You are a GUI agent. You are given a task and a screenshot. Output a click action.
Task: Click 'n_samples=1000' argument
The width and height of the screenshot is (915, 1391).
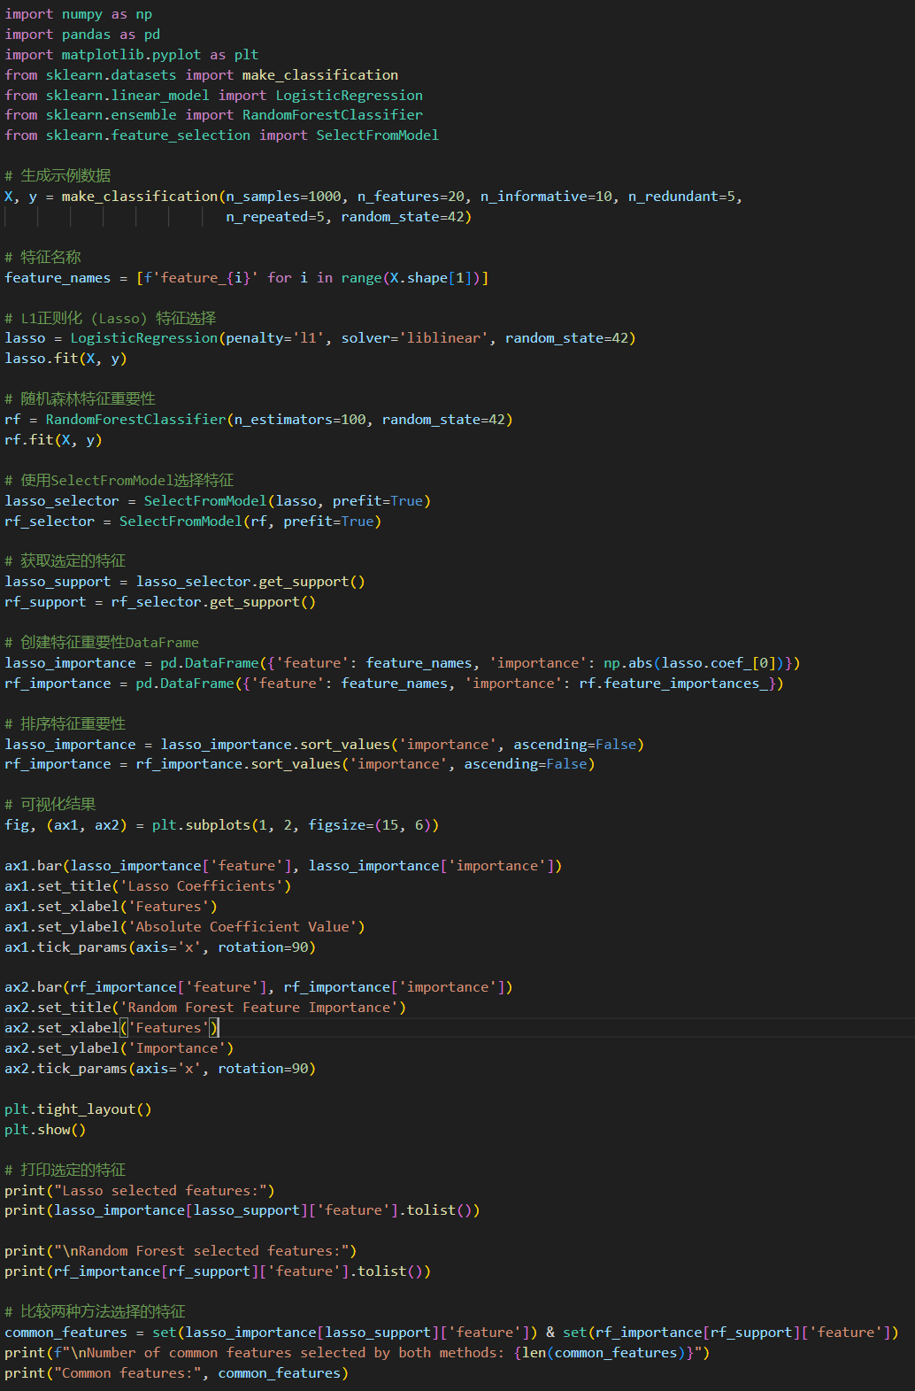coord(283,197)
